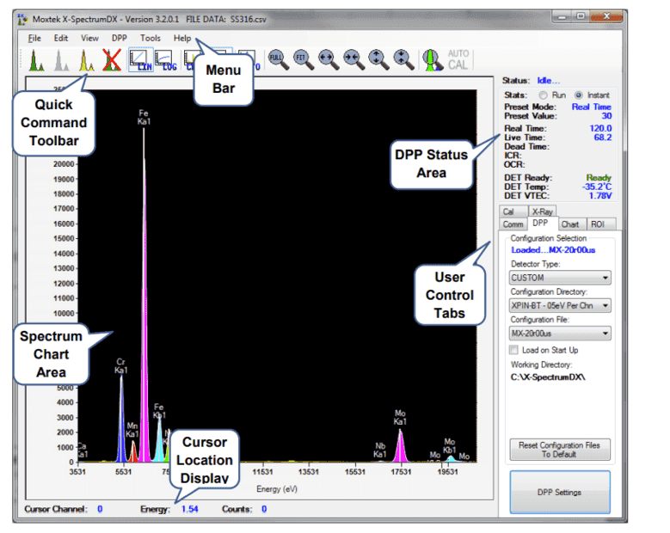The height and width of the screenshot is (533, 670).
Task: Switch chart to LIN linear scale
Action: coord(141,60)
